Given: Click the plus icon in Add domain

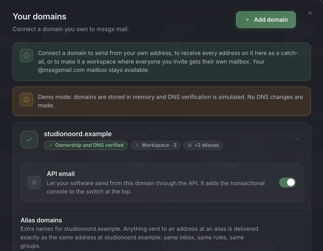Looking at the screenshot, I should tap(247, 20).
